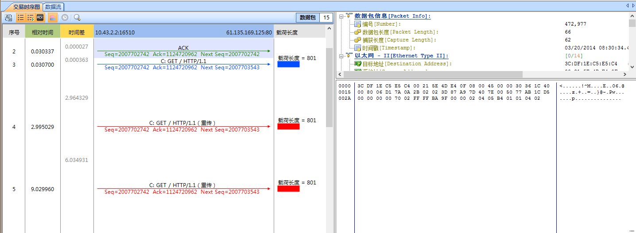Click relative time value 2.995029

point(43,127)
